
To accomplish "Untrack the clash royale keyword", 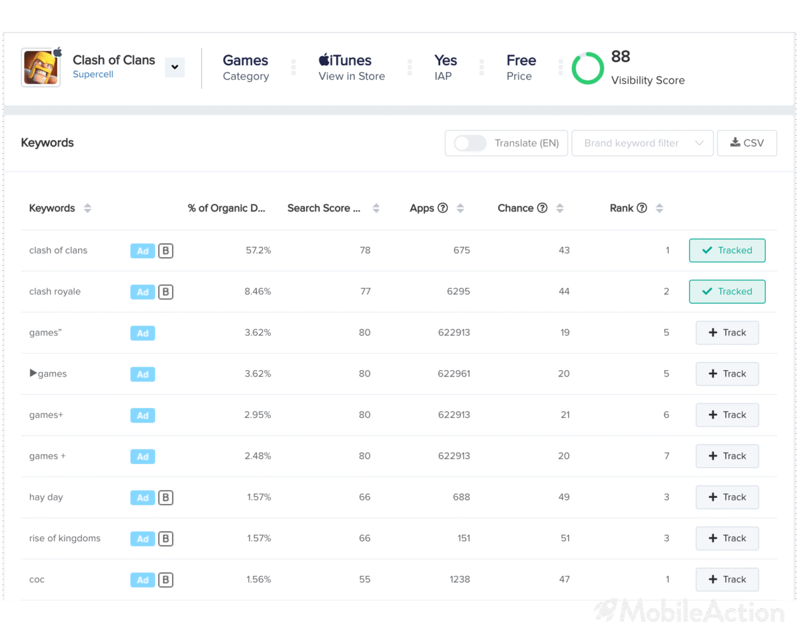I will coord(726,292).
